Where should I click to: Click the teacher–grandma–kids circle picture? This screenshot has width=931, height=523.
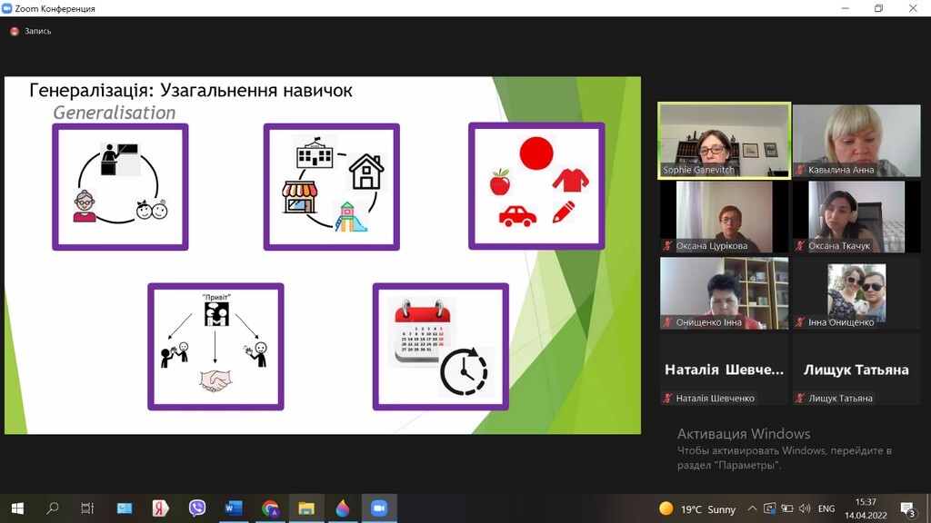[x=121, y=187]
